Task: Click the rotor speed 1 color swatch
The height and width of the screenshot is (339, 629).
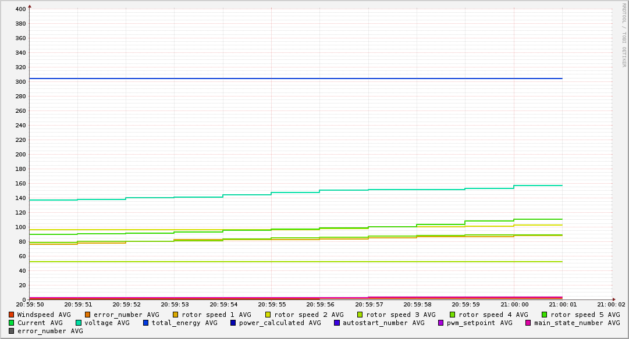Action: (x=176, y=315)
